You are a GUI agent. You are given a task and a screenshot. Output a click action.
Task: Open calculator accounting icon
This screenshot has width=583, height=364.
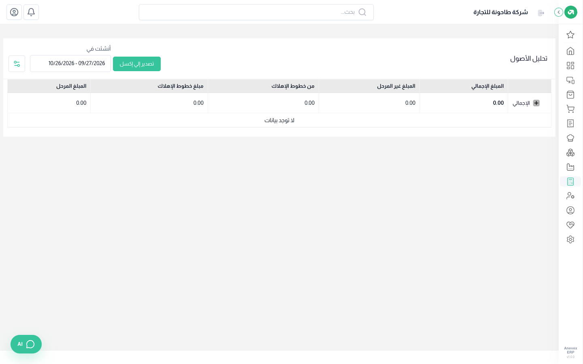(x=570, y=182)
